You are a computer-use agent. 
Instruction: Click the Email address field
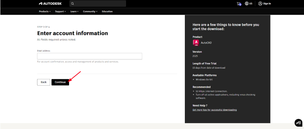pos(90,56)
